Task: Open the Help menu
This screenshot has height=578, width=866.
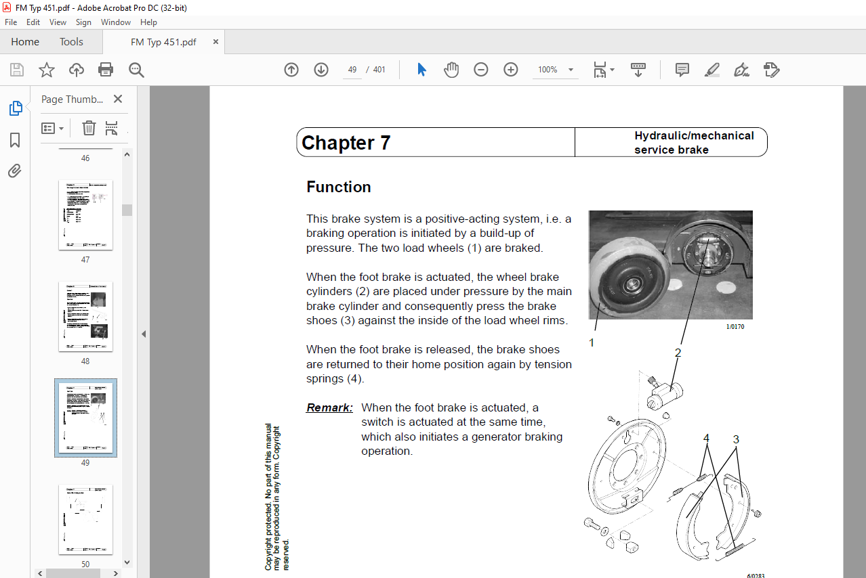Action: 148,22
